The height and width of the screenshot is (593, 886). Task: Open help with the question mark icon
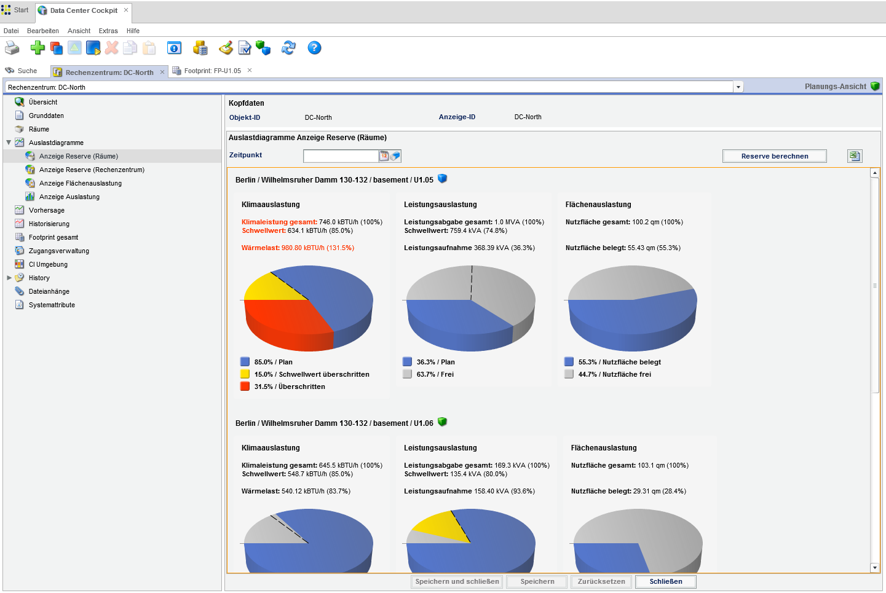pyautogui.click(x=314, y=48)
